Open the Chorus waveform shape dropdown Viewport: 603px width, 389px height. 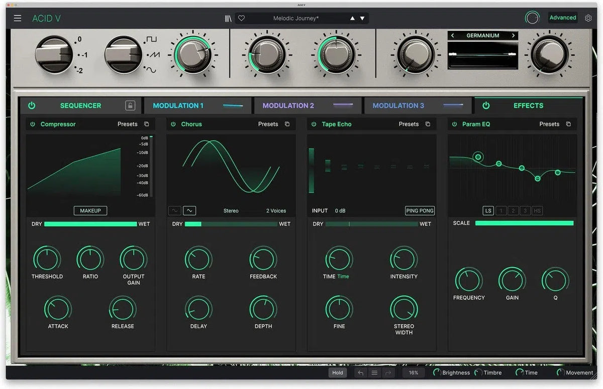point(175,210)
